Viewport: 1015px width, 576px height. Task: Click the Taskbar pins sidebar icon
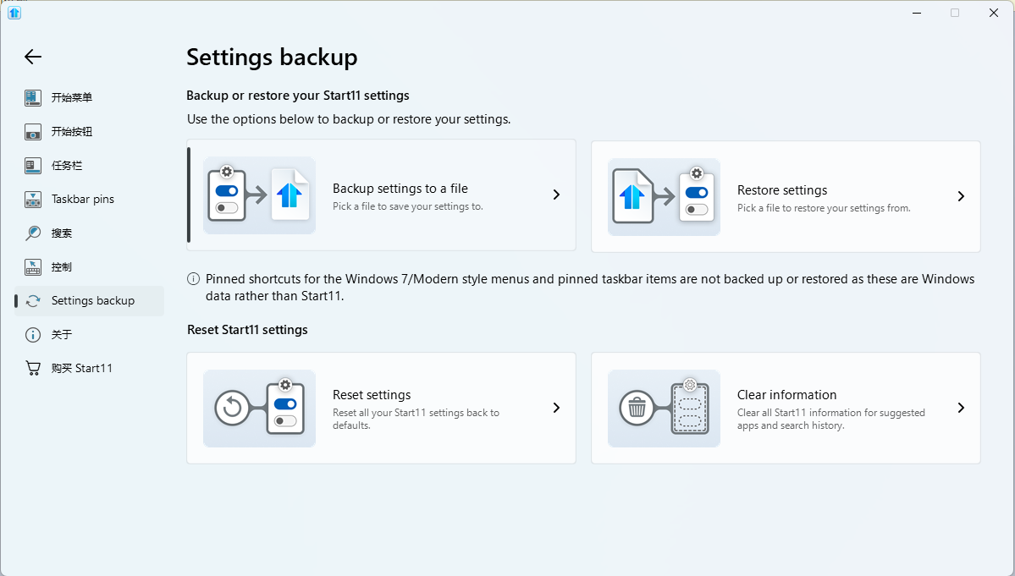33,200
